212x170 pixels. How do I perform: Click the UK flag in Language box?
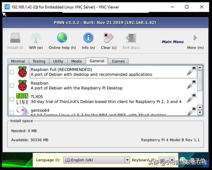click(68, 160)
